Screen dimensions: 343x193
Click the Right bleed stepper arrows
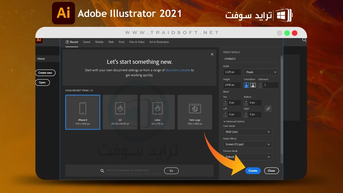pyautogui.click(x=246, y=114)
